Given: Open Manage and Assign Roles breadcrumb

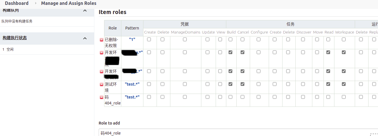Looking at the screenshot, I should click(x=69, y=3).
